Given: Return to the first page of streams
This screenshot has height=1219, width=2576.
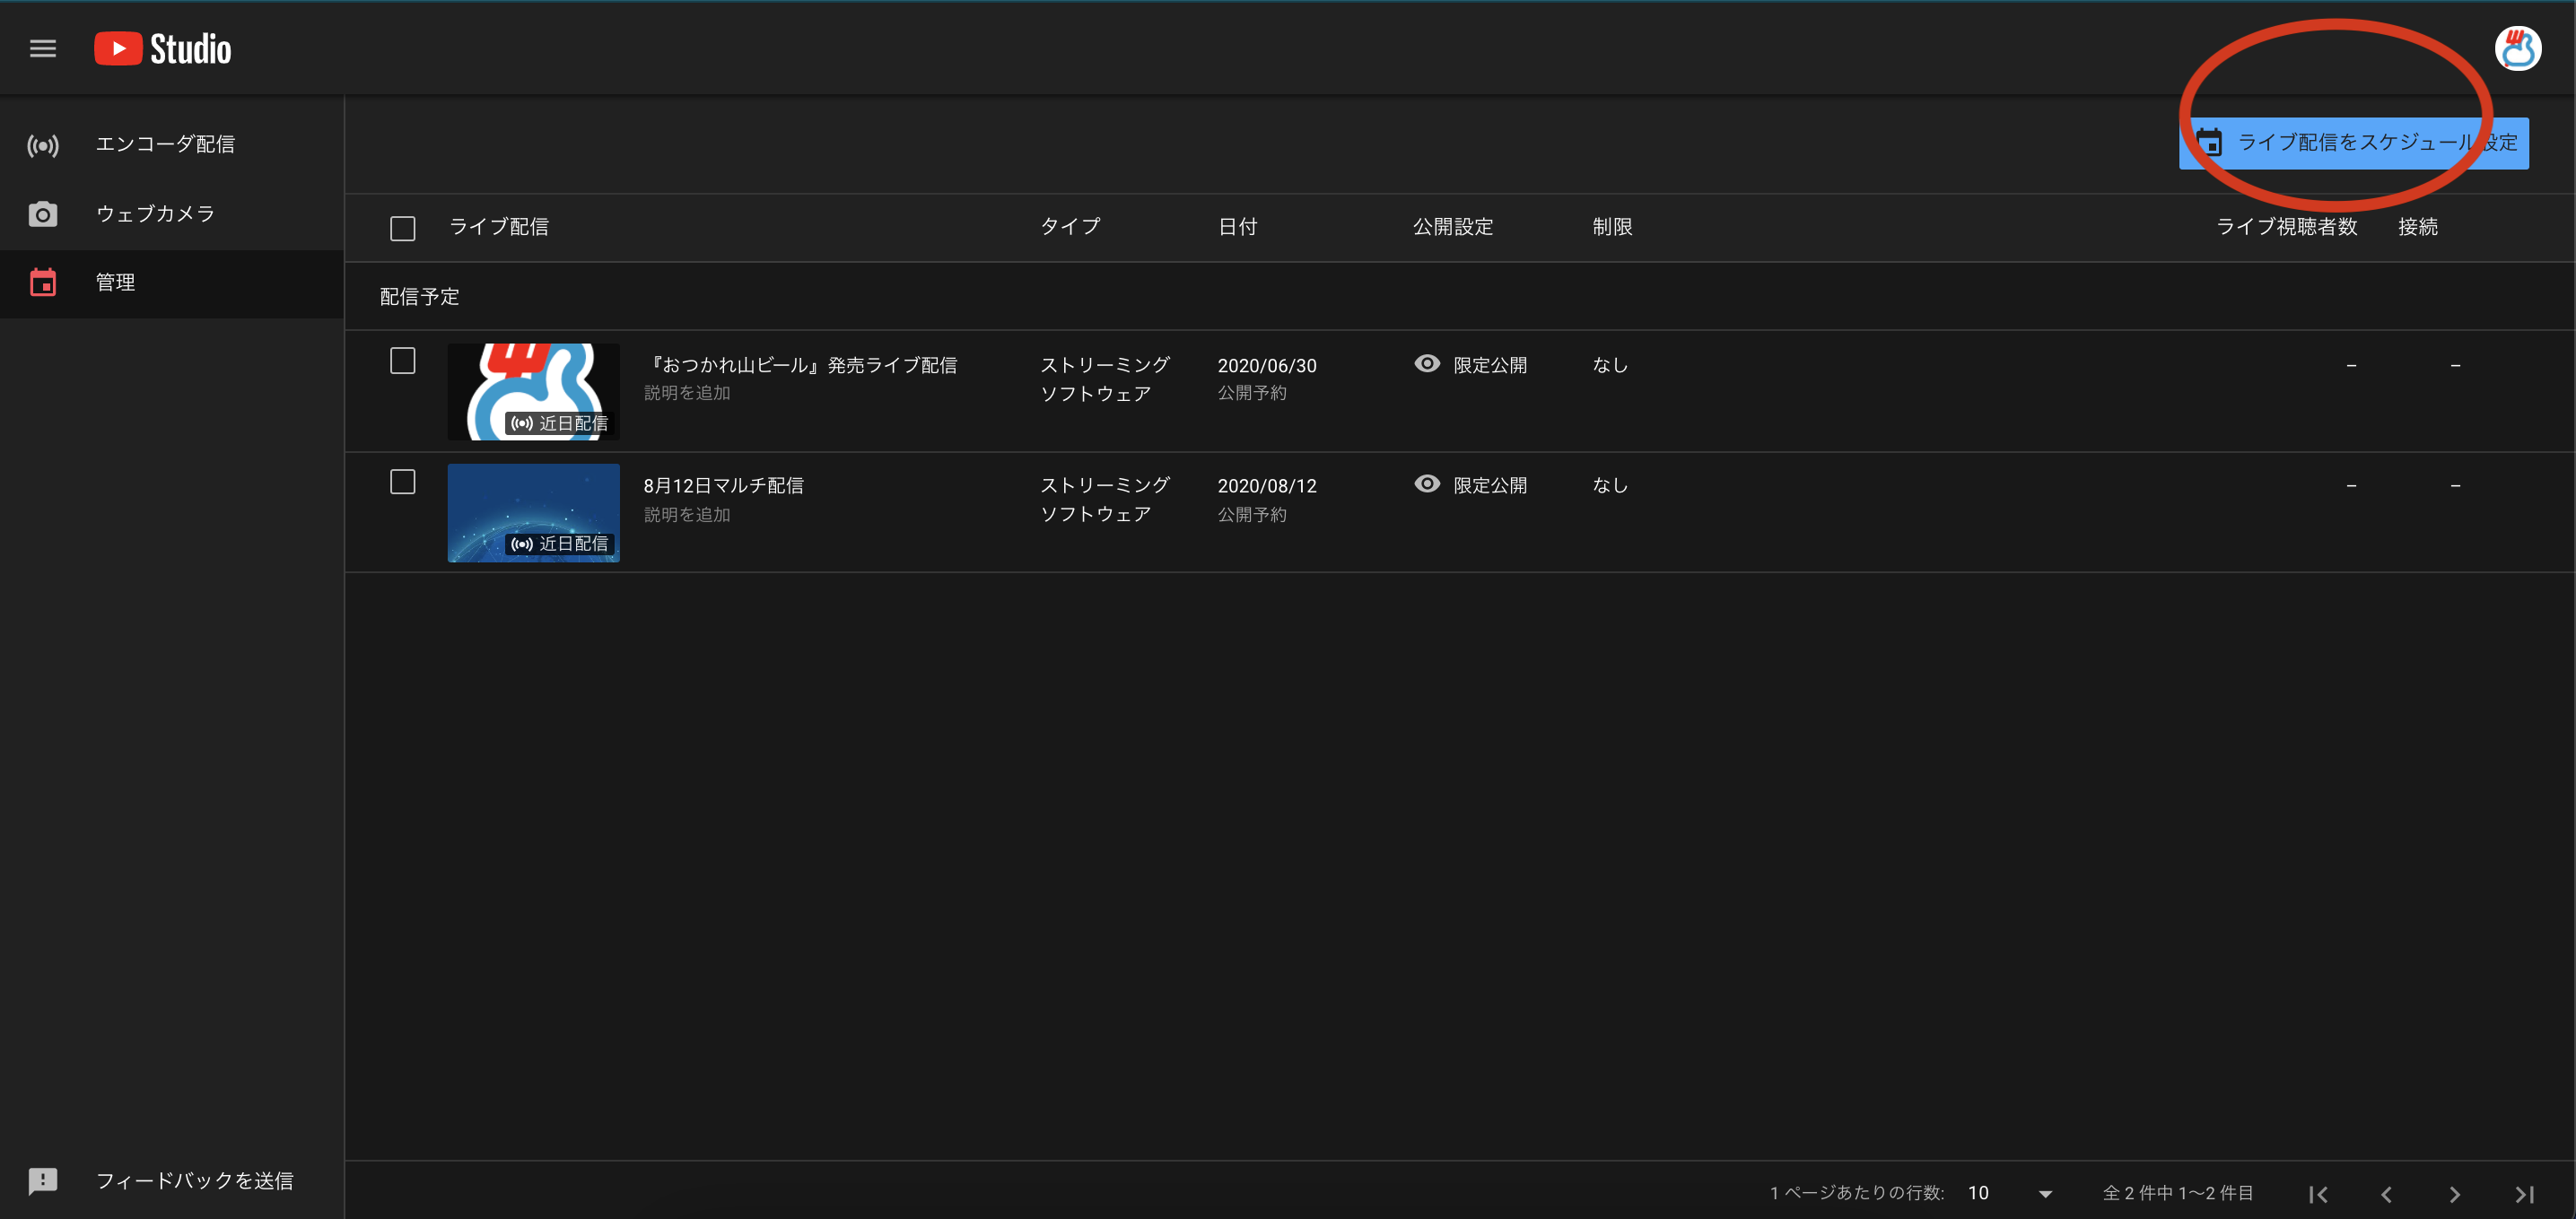Looking at the screenshot, I should 2318,1193.
